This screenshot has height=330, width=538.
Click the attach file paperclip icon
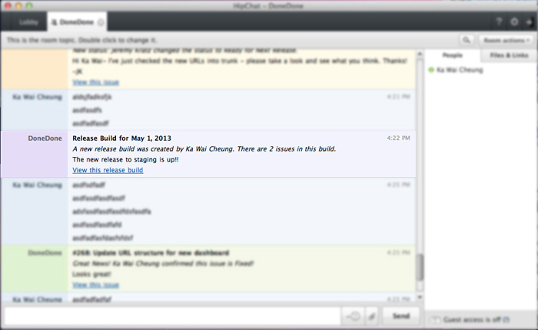(x=372, y=316)
